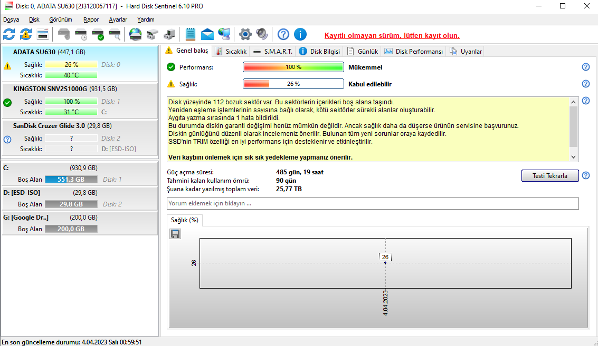Click the 40 °C temperature bar for ADATA
The width and height of the screenshot is (598, 346).
71,75
